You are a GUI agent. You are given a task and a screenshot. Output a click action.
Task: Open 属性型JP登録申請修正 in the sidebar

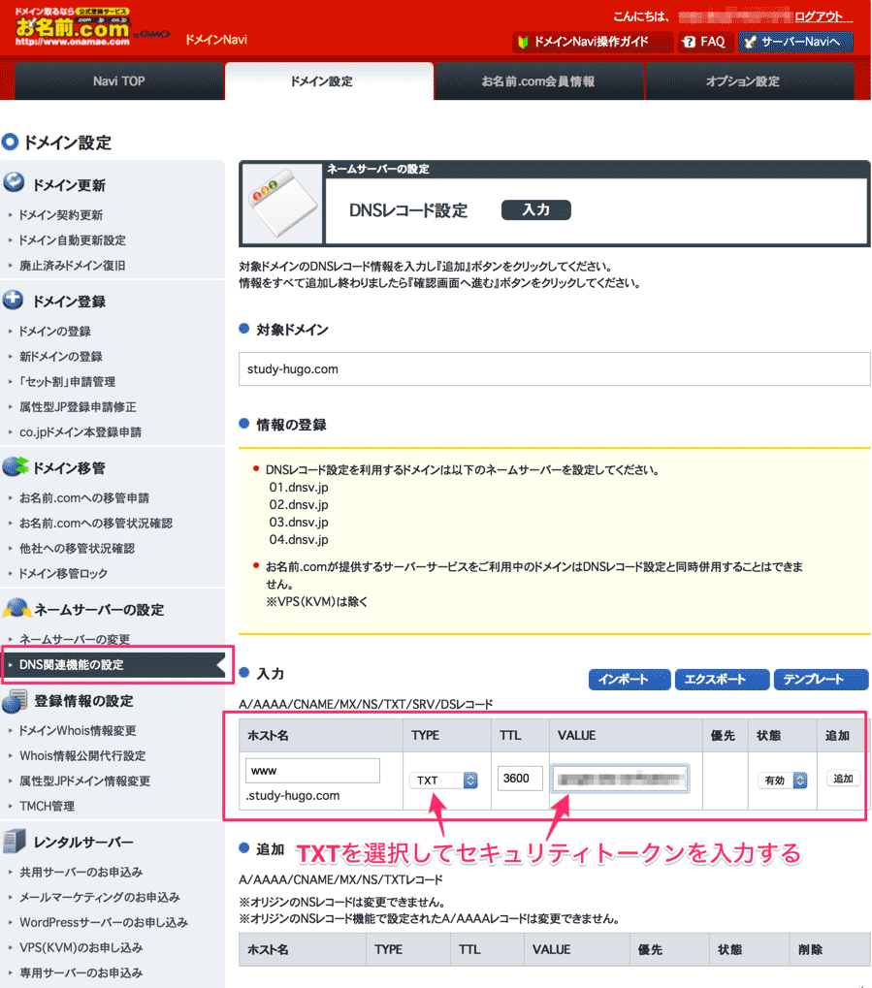tap(78, 406)
